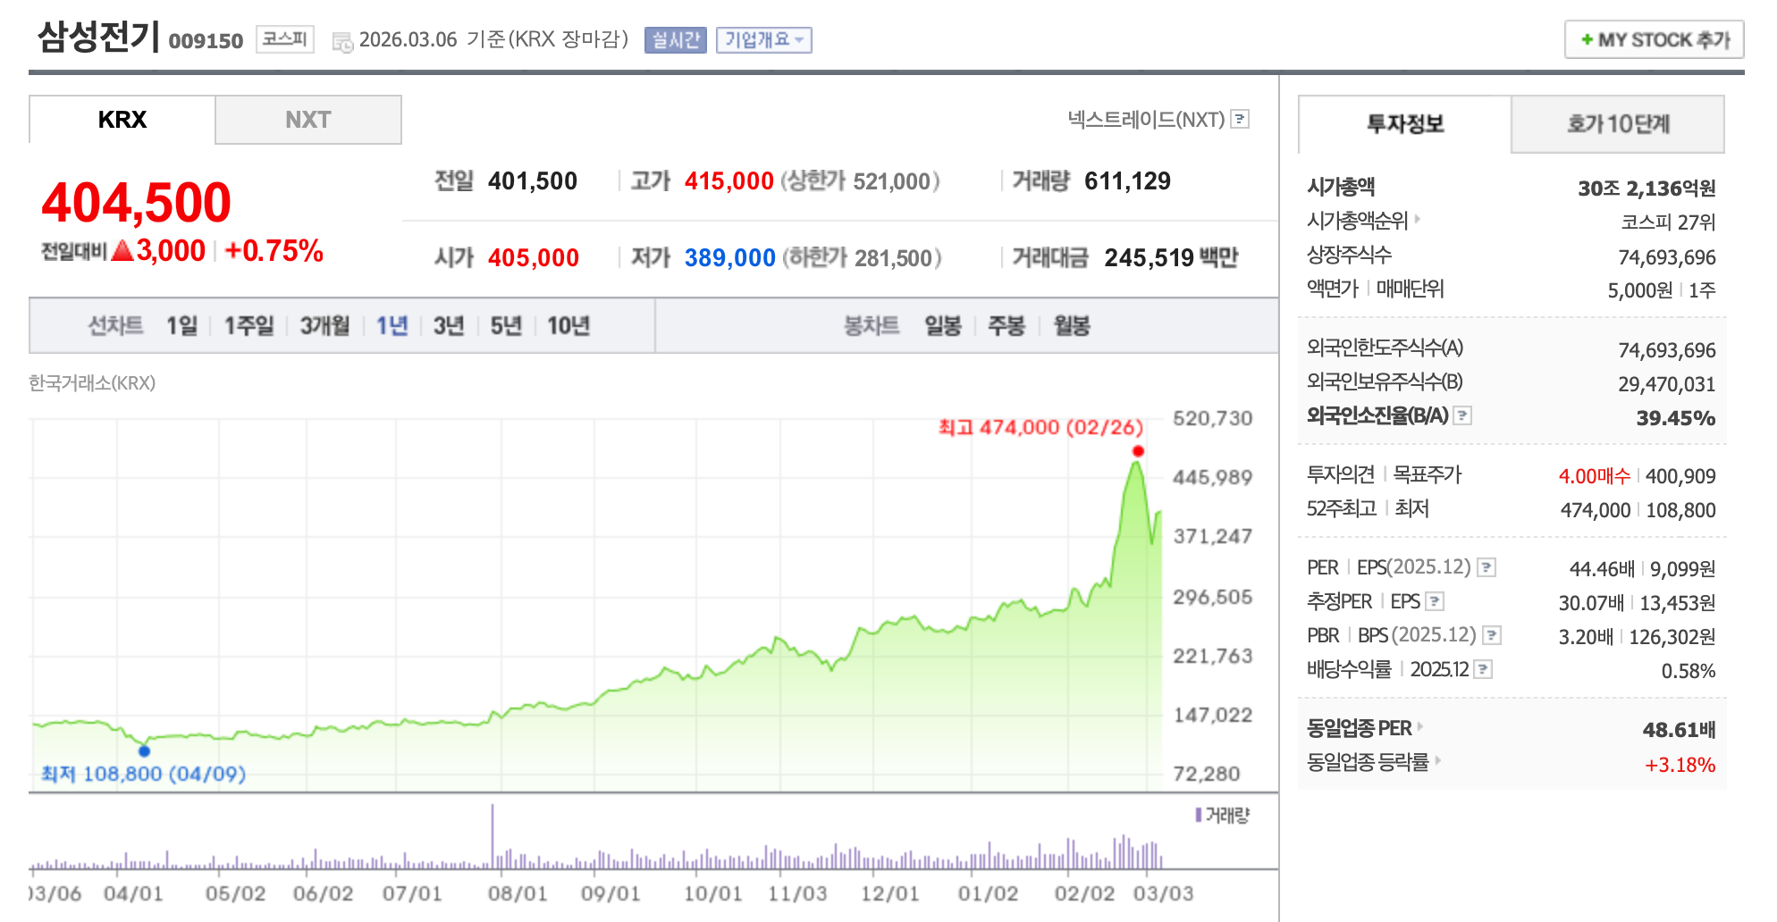1777x922 pixels.
Task: Click the 동일업종 PER value 48.61배
Action: [x=1680, y=730]
